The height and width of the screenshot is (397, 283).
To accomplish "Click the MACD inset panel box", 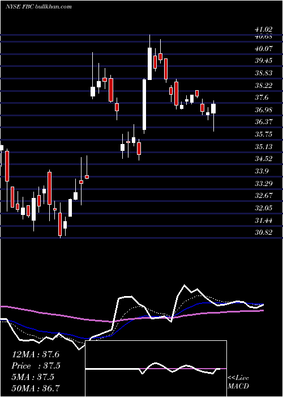I will (156, 369).
